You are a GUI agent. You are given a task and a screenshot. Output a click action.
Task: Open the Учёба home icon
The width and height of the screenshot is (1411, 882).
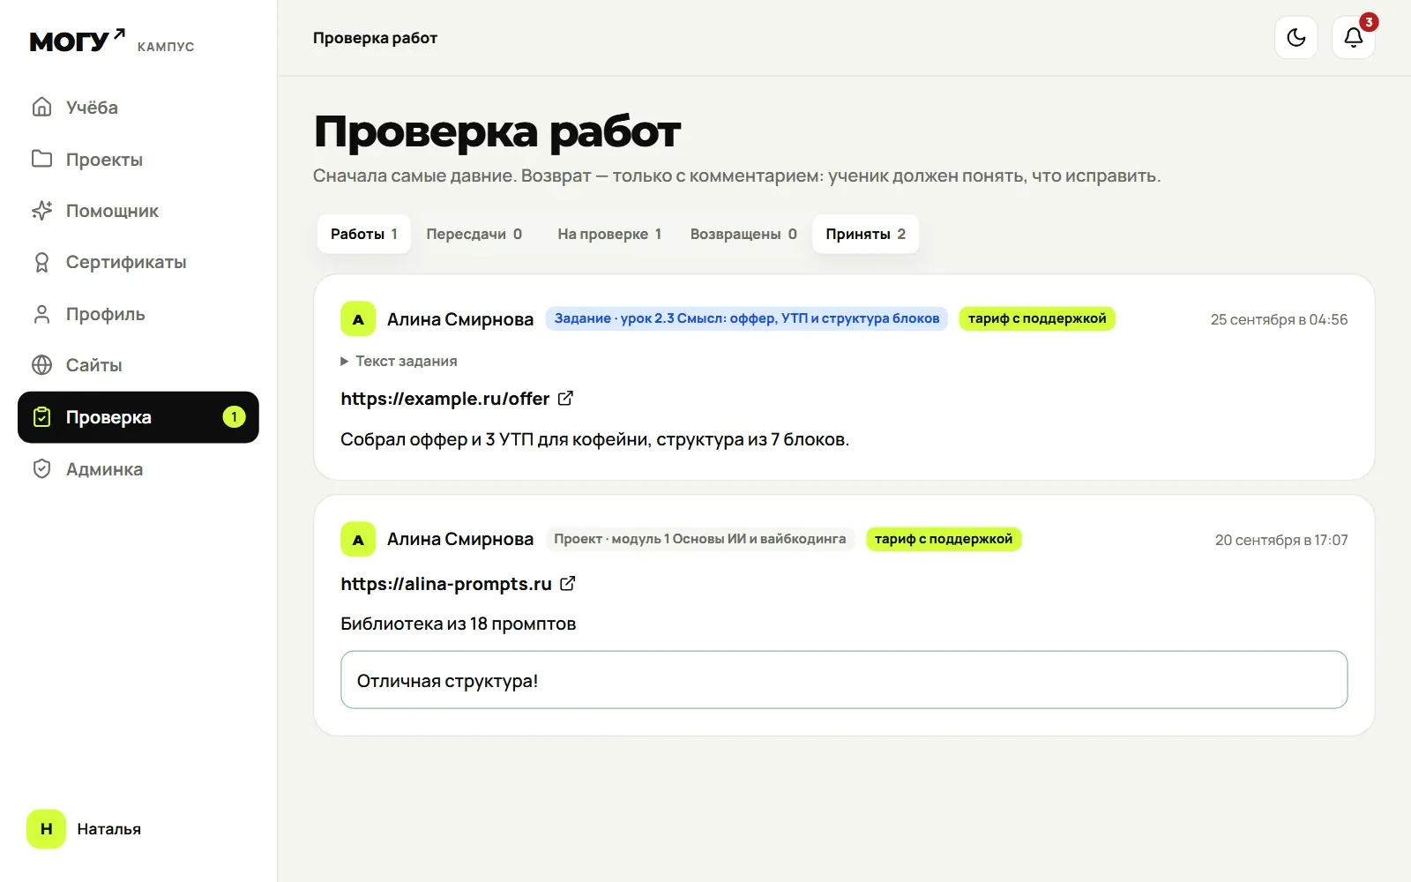coord(41,107)
